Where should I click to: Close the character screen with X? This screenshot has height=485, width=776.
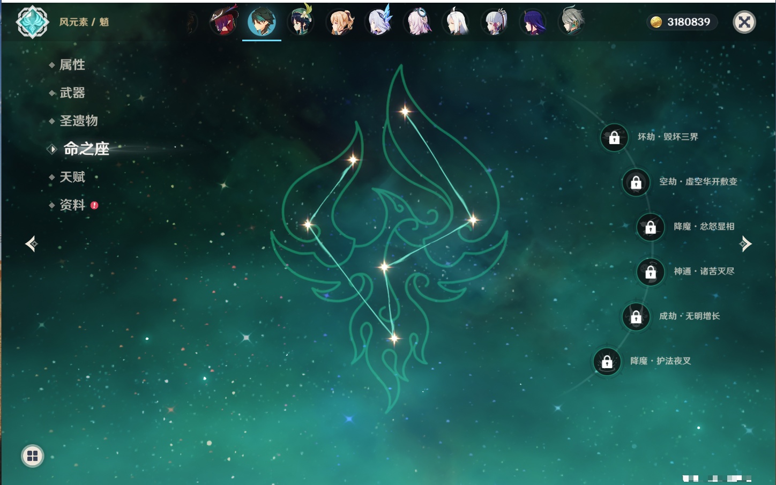(x=744, y=22)
